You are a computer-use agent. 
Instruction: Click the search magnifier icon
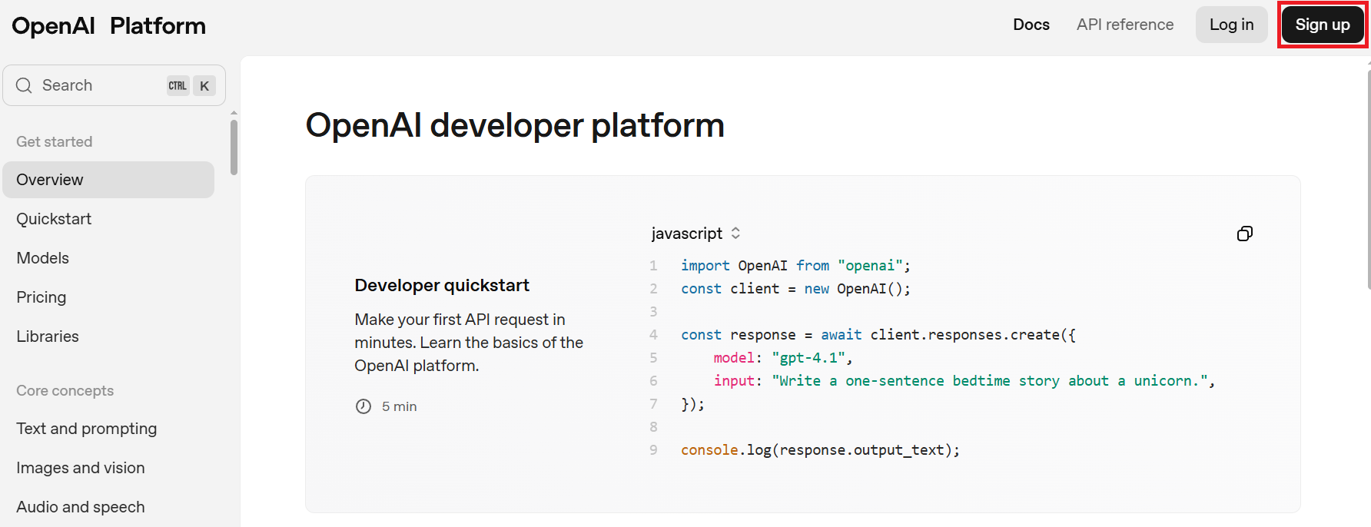tap(24, 85)
